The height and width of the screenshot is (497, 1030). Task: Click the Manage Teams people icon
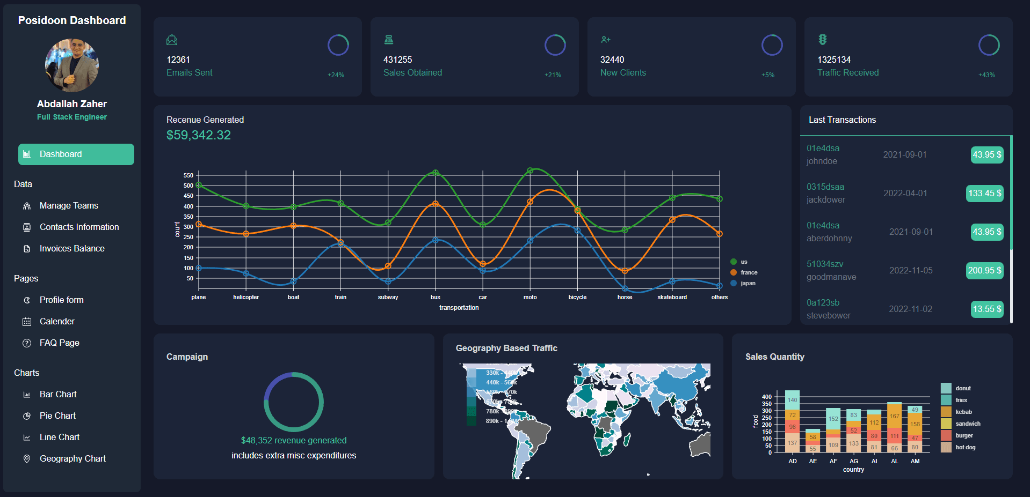click(x=27, y=206)
